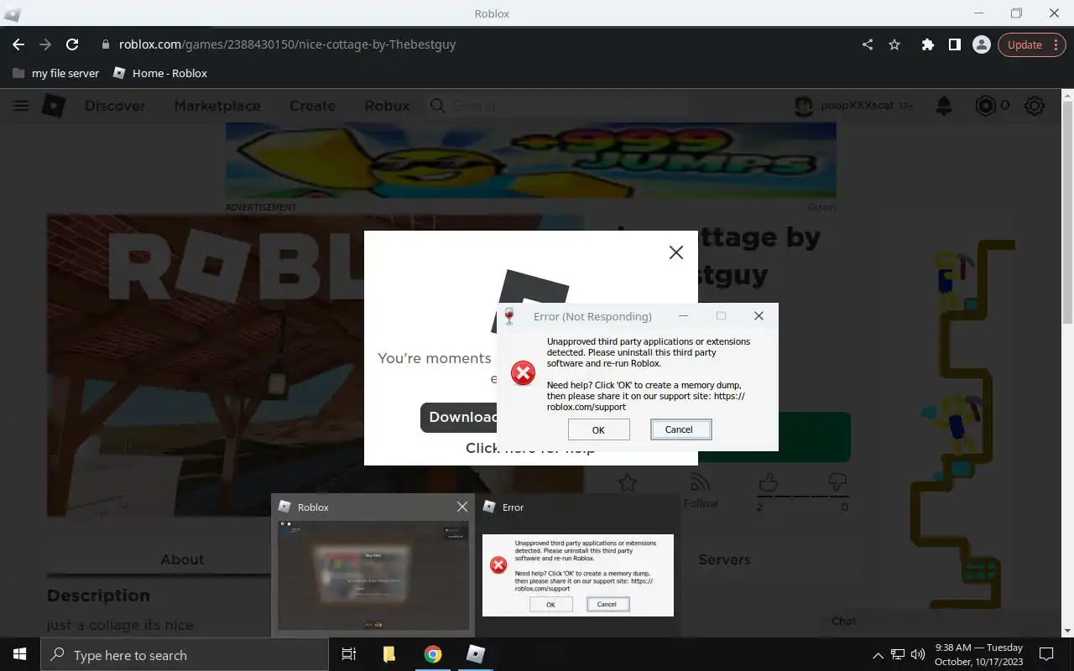The image size is (1074, 671).
Task: Click OK in the Error dialog
Action: 598,429
